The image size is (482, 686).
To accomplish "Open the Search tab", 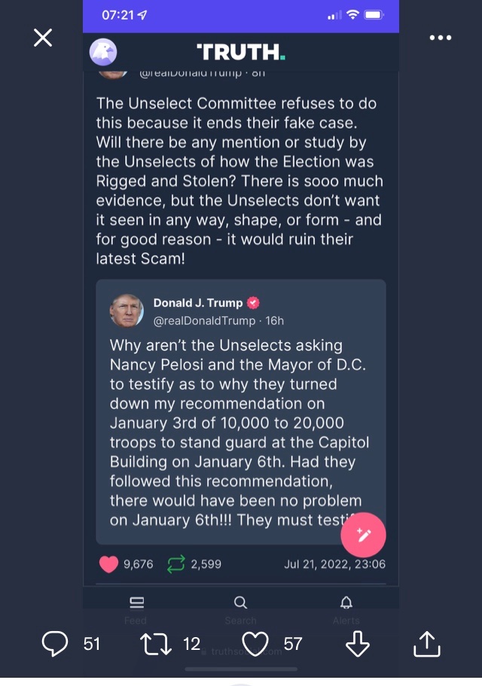I will [240, 607].
